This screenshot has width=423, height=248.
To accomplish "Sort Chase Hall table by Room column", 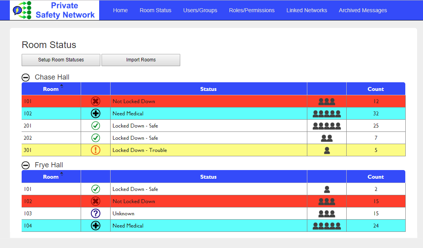I will pyautogui.click(x=51, y=89).
